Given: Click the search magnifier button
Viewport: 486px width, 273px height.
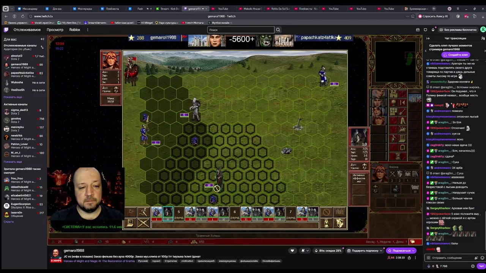Looking at the screenshot, I should point(278,30).
